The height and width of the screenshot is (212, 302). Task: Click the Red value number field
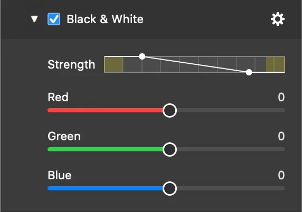(281, 97)
